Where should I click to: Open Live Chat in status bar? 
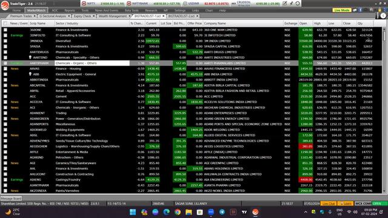point(329,203)
